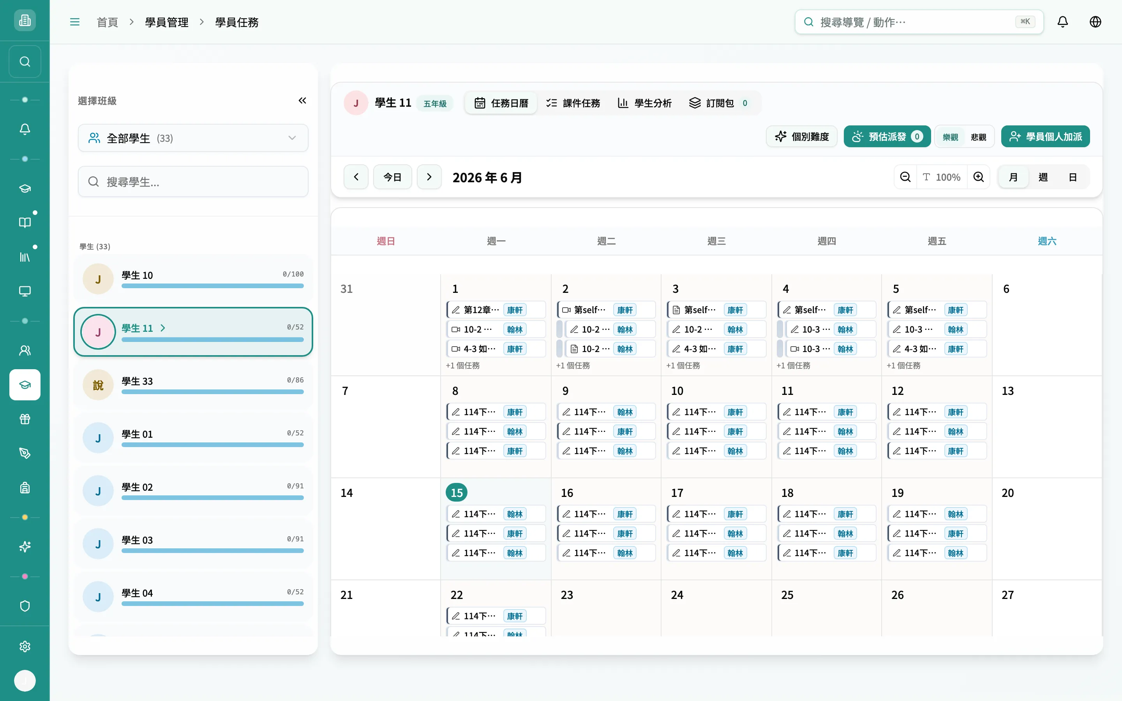Image resolution: width=1122 pixels, height=701 pixels.
Task: Click the sidebar pen nib icon
Action: coord(25,453)
